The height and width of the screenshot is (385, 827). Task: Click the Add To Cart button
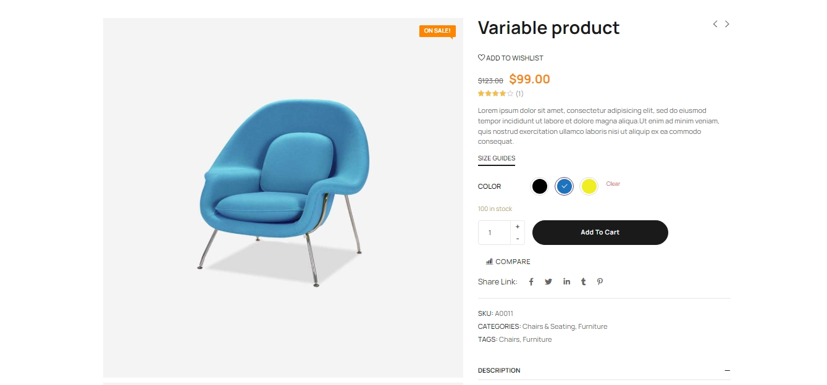point(599,233)
